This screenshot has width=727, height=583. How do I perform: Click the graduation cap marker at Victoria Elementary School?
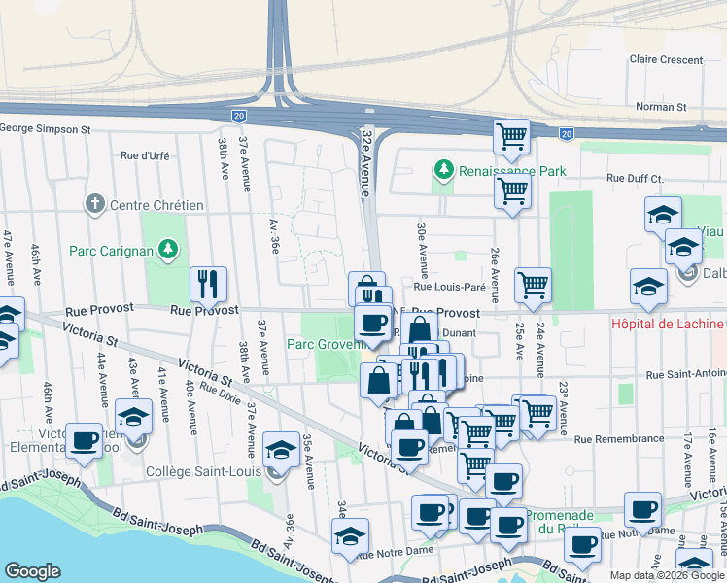point(133,418)
